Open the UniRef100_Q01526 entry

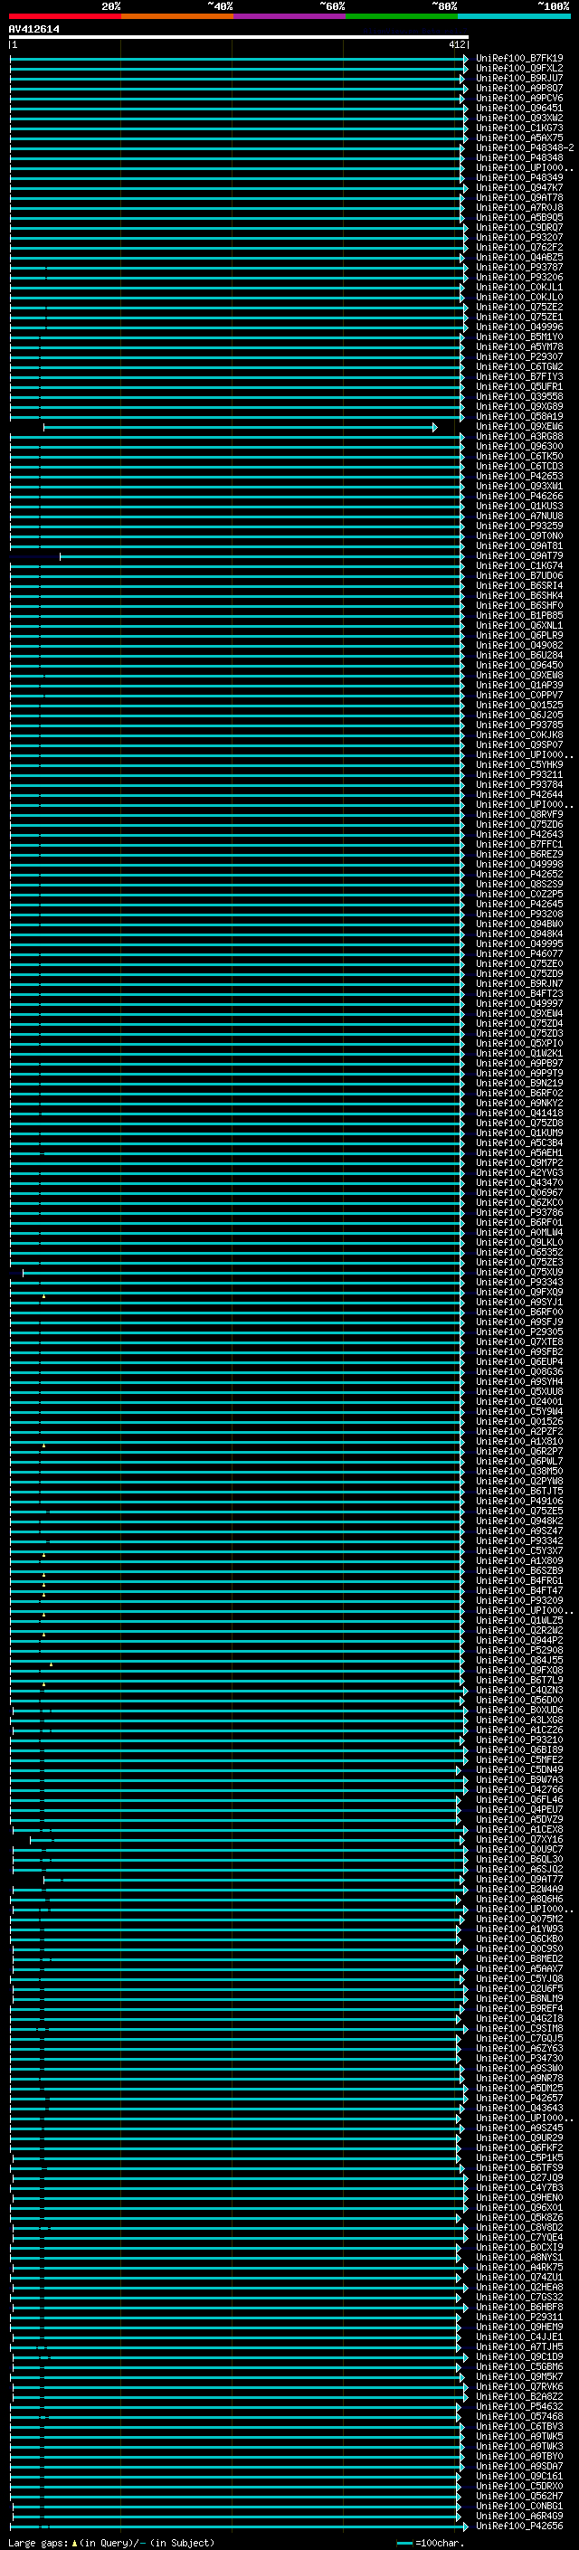click(518, 1421)
